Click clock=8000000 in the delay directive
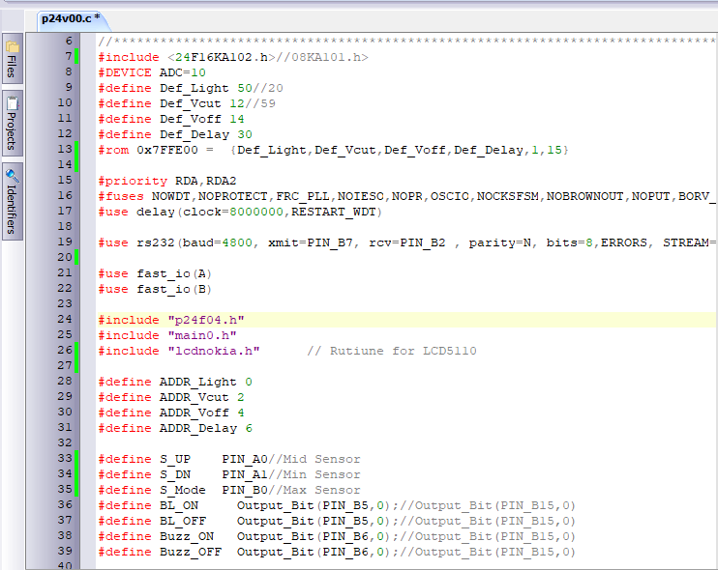 click(233, 213)
